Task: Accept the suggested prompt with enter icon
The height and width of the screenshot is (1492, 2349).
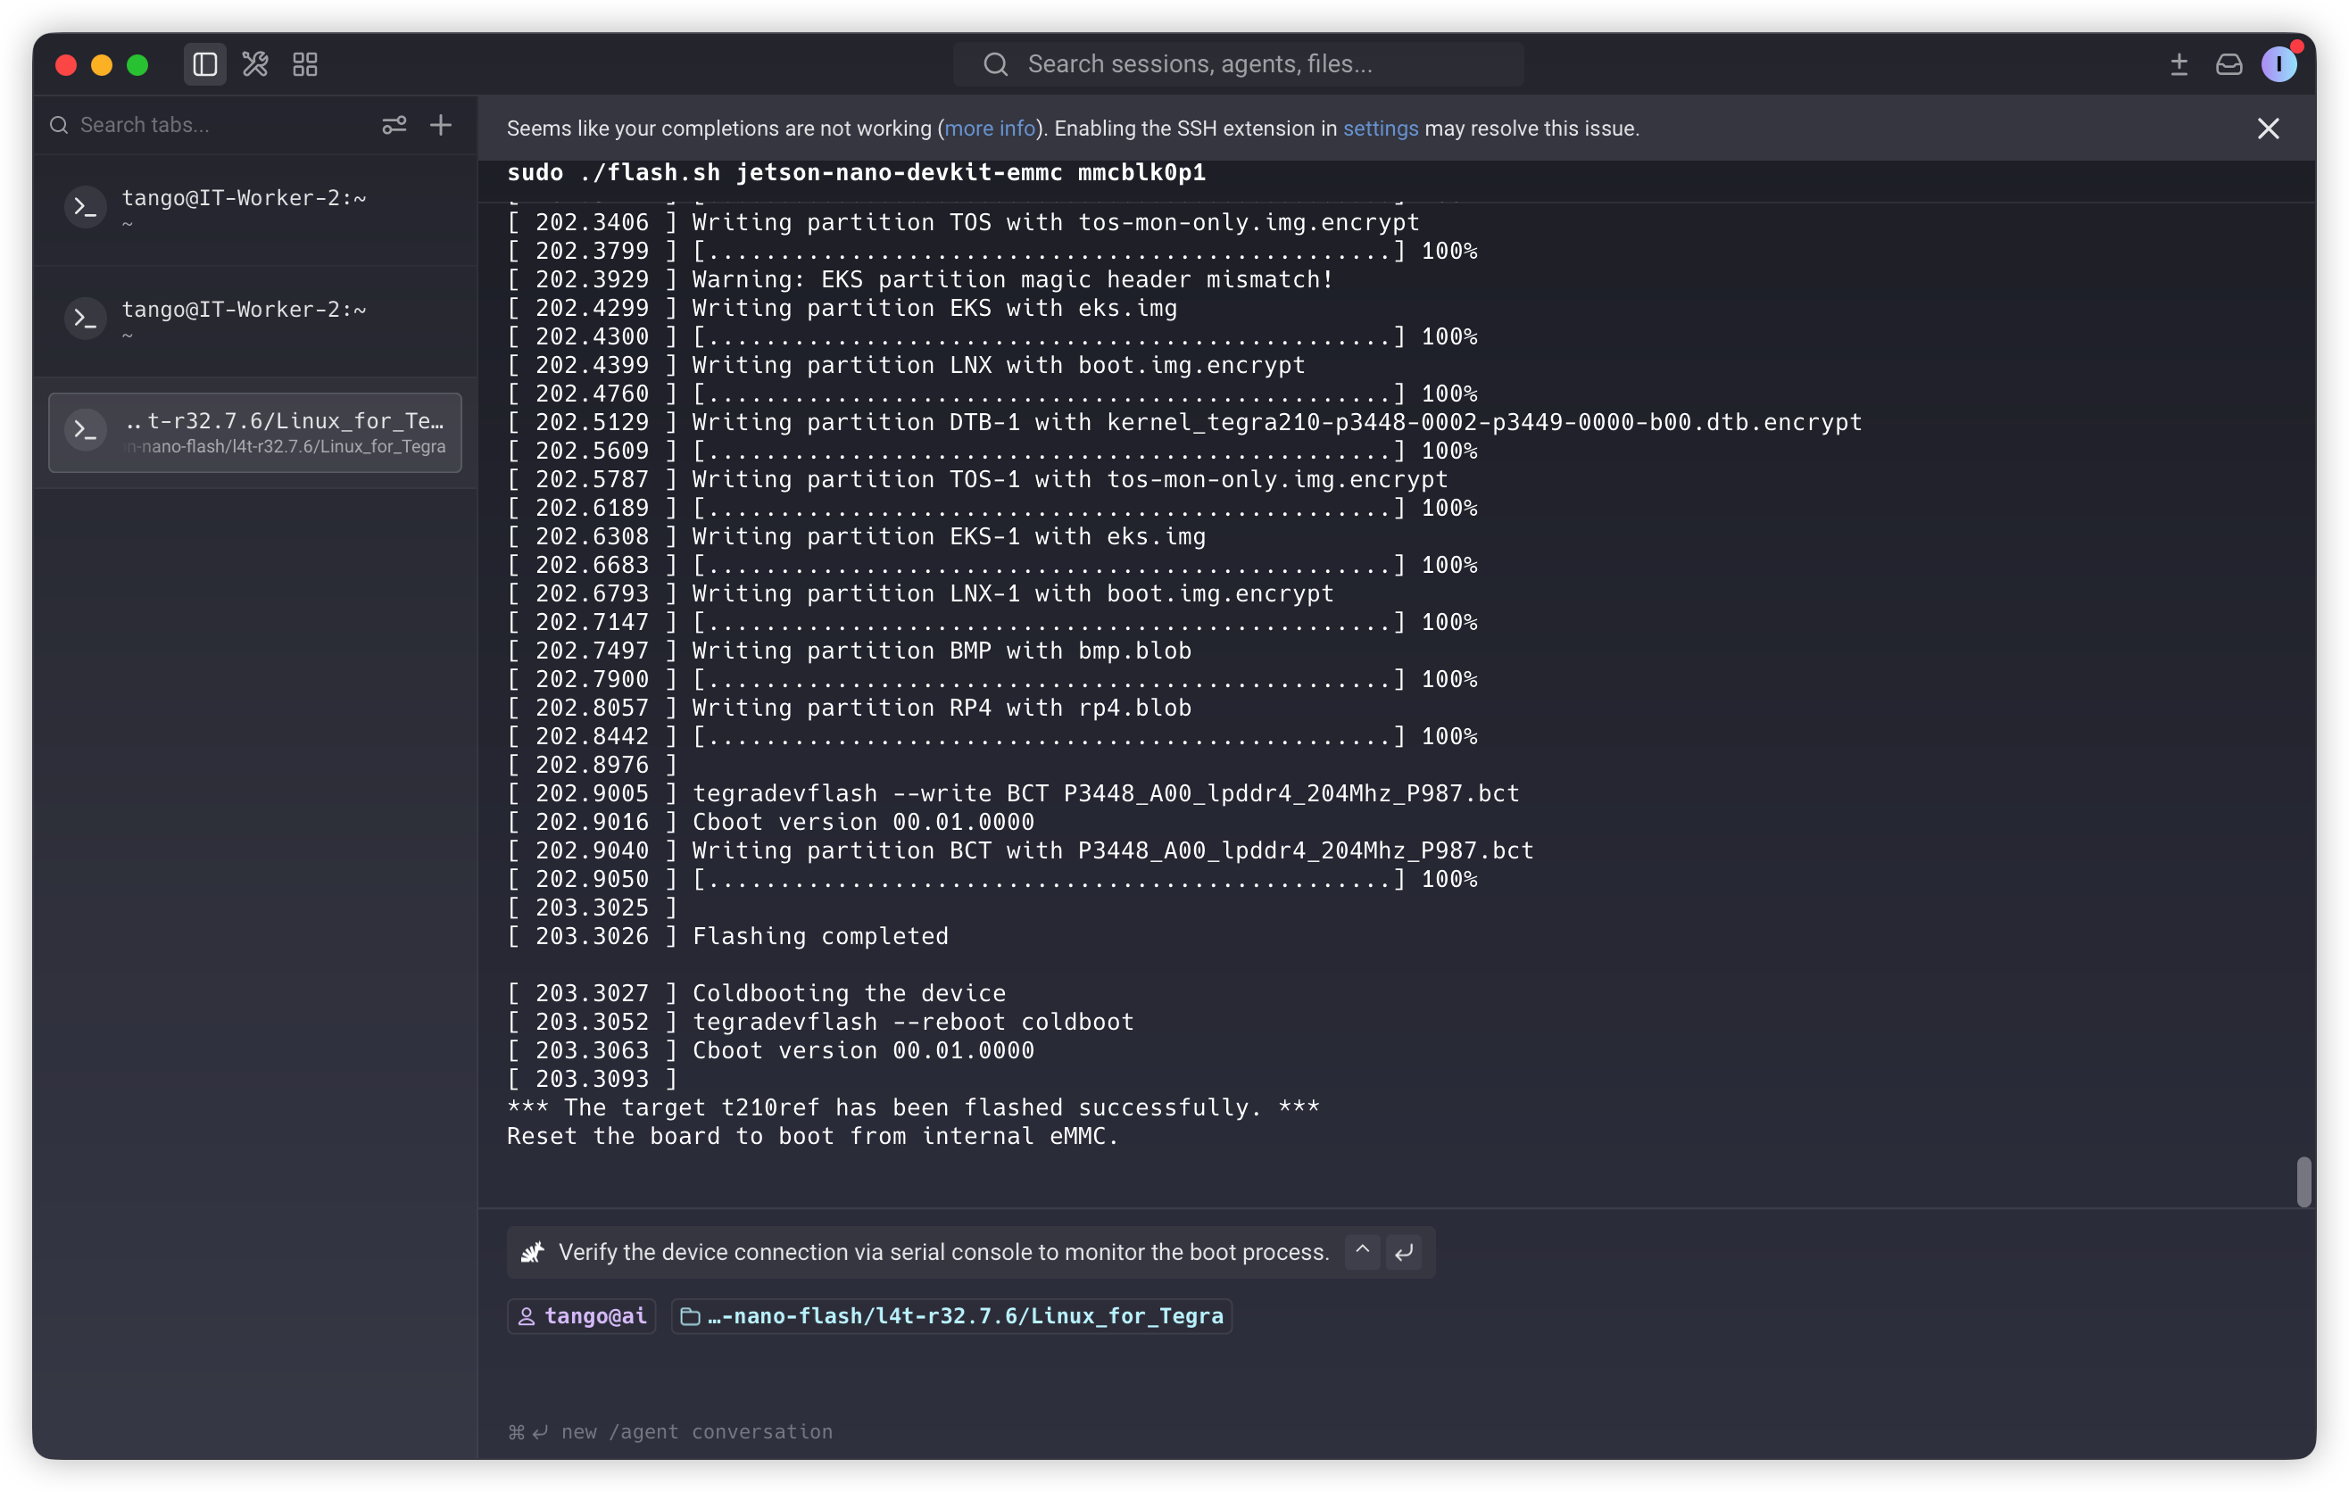Action: pos(1404,1251)
